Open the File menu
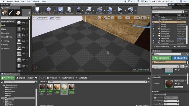 [x=23, y=1]
